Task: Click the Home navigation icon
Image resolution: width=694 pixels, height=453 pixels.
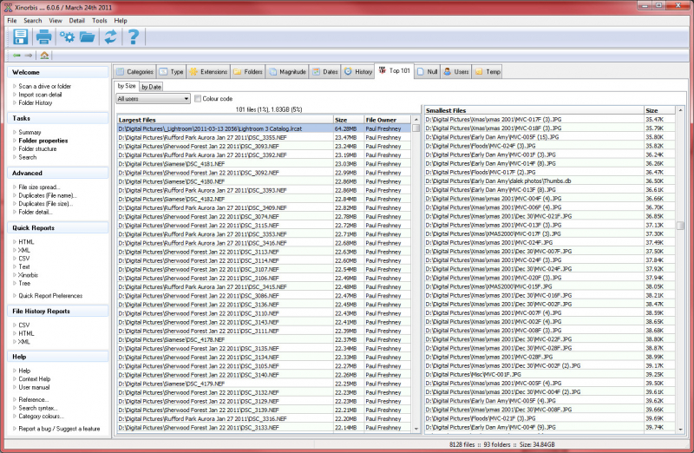Action: [x=44, y=56]
